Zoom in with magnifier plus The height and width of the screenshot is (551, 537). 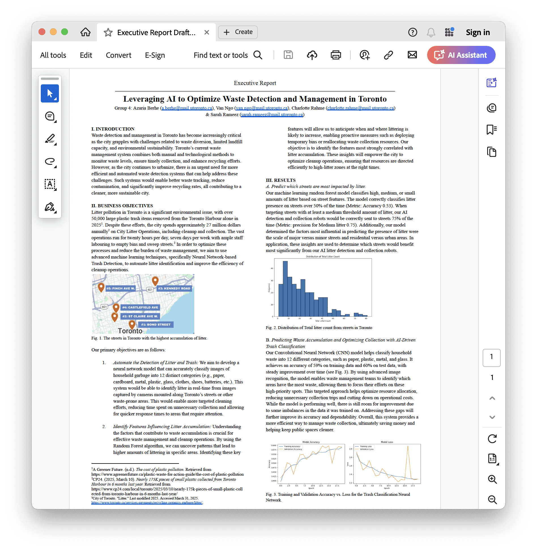point(492,479)
